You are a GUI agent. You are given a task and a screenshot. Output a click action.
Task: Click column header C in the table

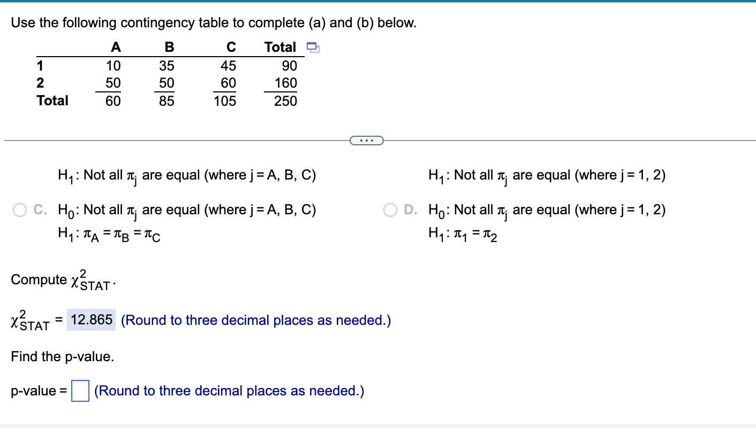pos(230,47)
